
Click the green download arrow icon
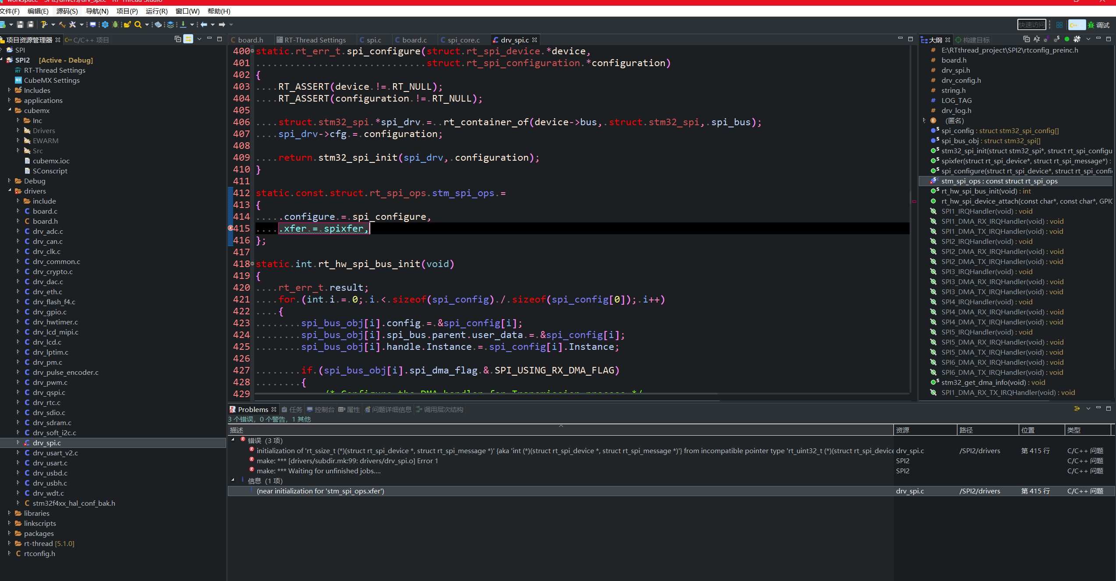click(183, 25)
